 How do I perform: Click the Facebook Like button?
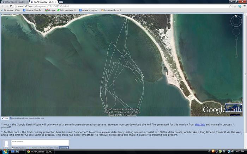[5, 118]
